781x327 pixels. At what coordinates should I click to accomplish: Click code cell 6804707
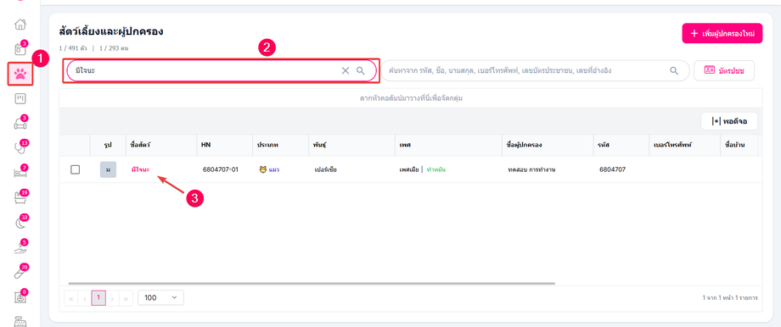[x=613, y=169]
